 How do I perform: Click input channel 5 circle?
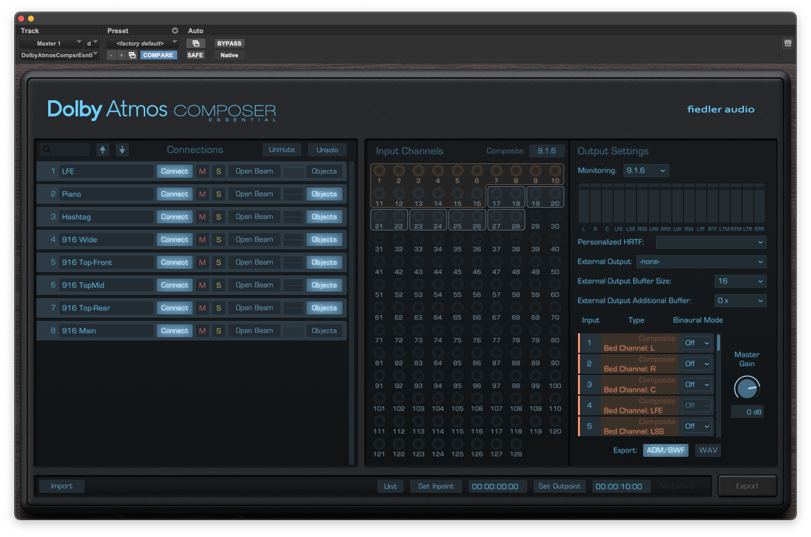click(458, 171)
